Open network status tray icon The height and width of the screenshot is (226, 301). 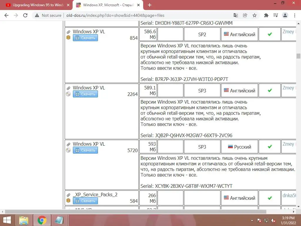266,220
